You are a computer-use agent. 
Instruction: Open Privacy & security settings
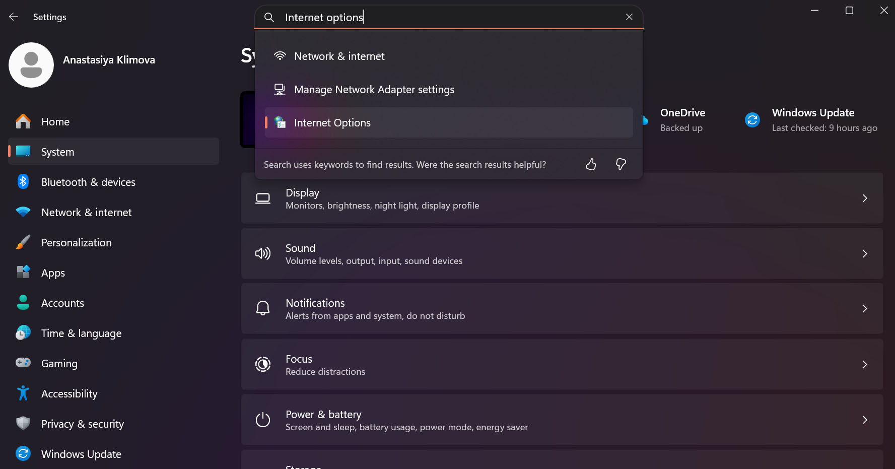tap(114, 424)
